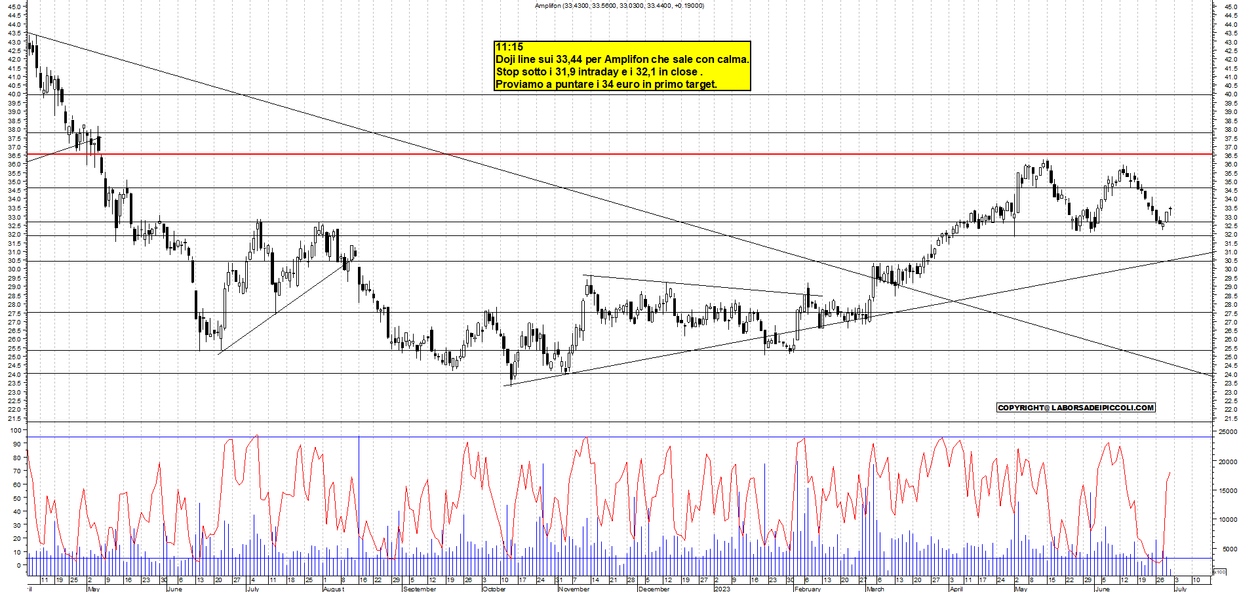The image size is (1239, 592).
Task: Click the 'Doji line sui 33,44' note line
Action: [622, 59]
